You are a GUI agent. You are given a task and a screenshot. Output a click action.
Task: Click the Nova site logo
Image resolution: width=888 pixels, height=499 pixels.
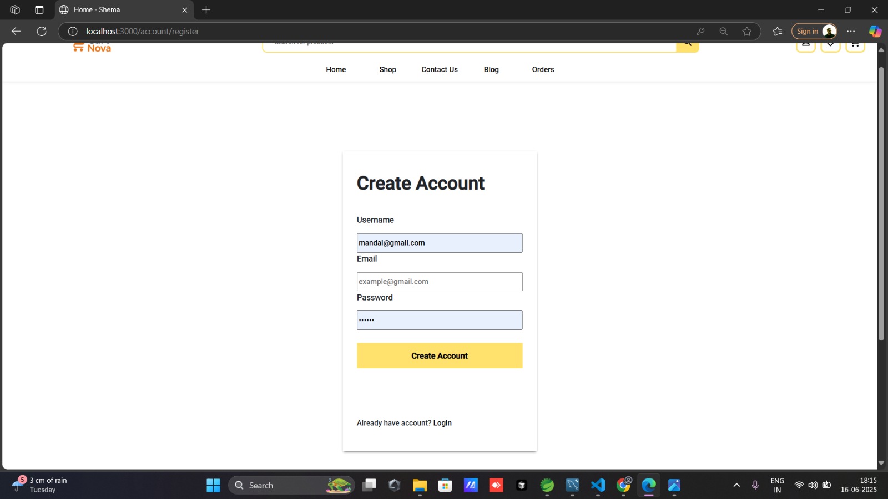tap(92, 47)
